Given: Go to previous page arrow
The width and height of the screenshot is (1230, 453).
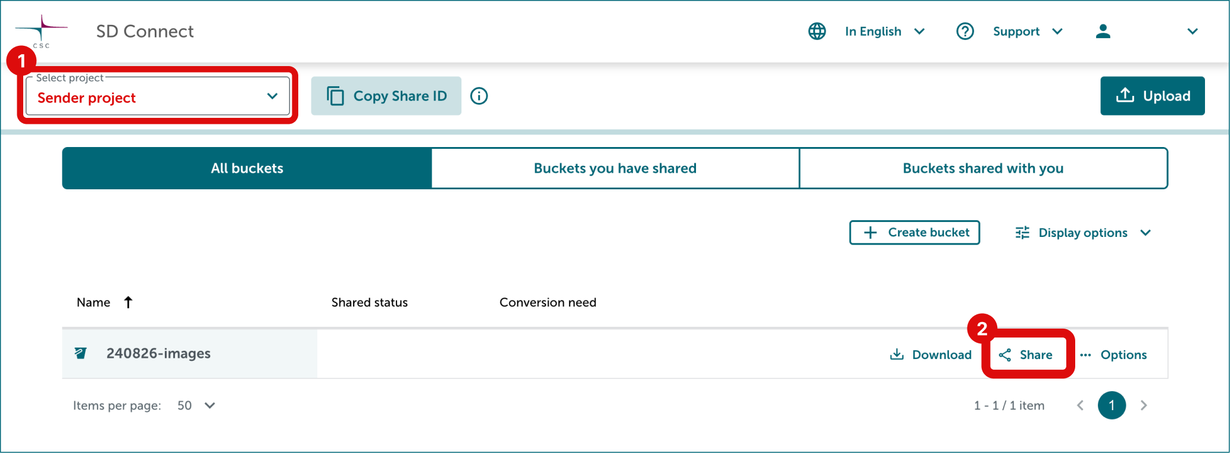Looking at the screenshot, I should 1080,405.
